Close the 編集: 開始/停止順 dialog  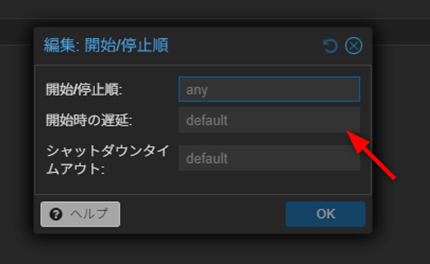(x=354, y=47)
